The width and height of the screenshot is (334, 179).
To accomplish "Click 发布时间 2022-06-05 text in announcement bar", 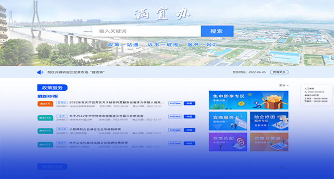I will [249, 72].
